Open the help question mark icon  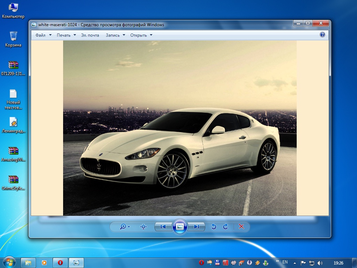click(322, 35)
